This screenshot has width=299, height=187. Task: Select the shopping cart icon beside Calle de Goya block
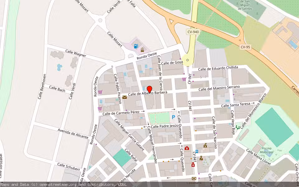tap(184, 79)
